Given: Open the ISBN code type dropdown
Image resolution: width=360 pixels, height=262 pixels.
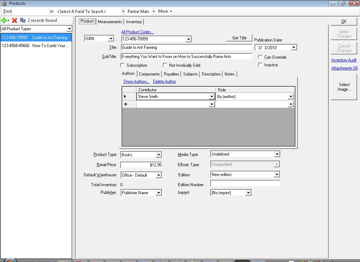Looking at the screenshot, I should coord(111,39).
